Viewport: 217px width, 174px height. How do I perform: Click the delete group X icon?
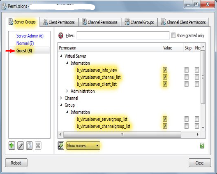point(38,146)
